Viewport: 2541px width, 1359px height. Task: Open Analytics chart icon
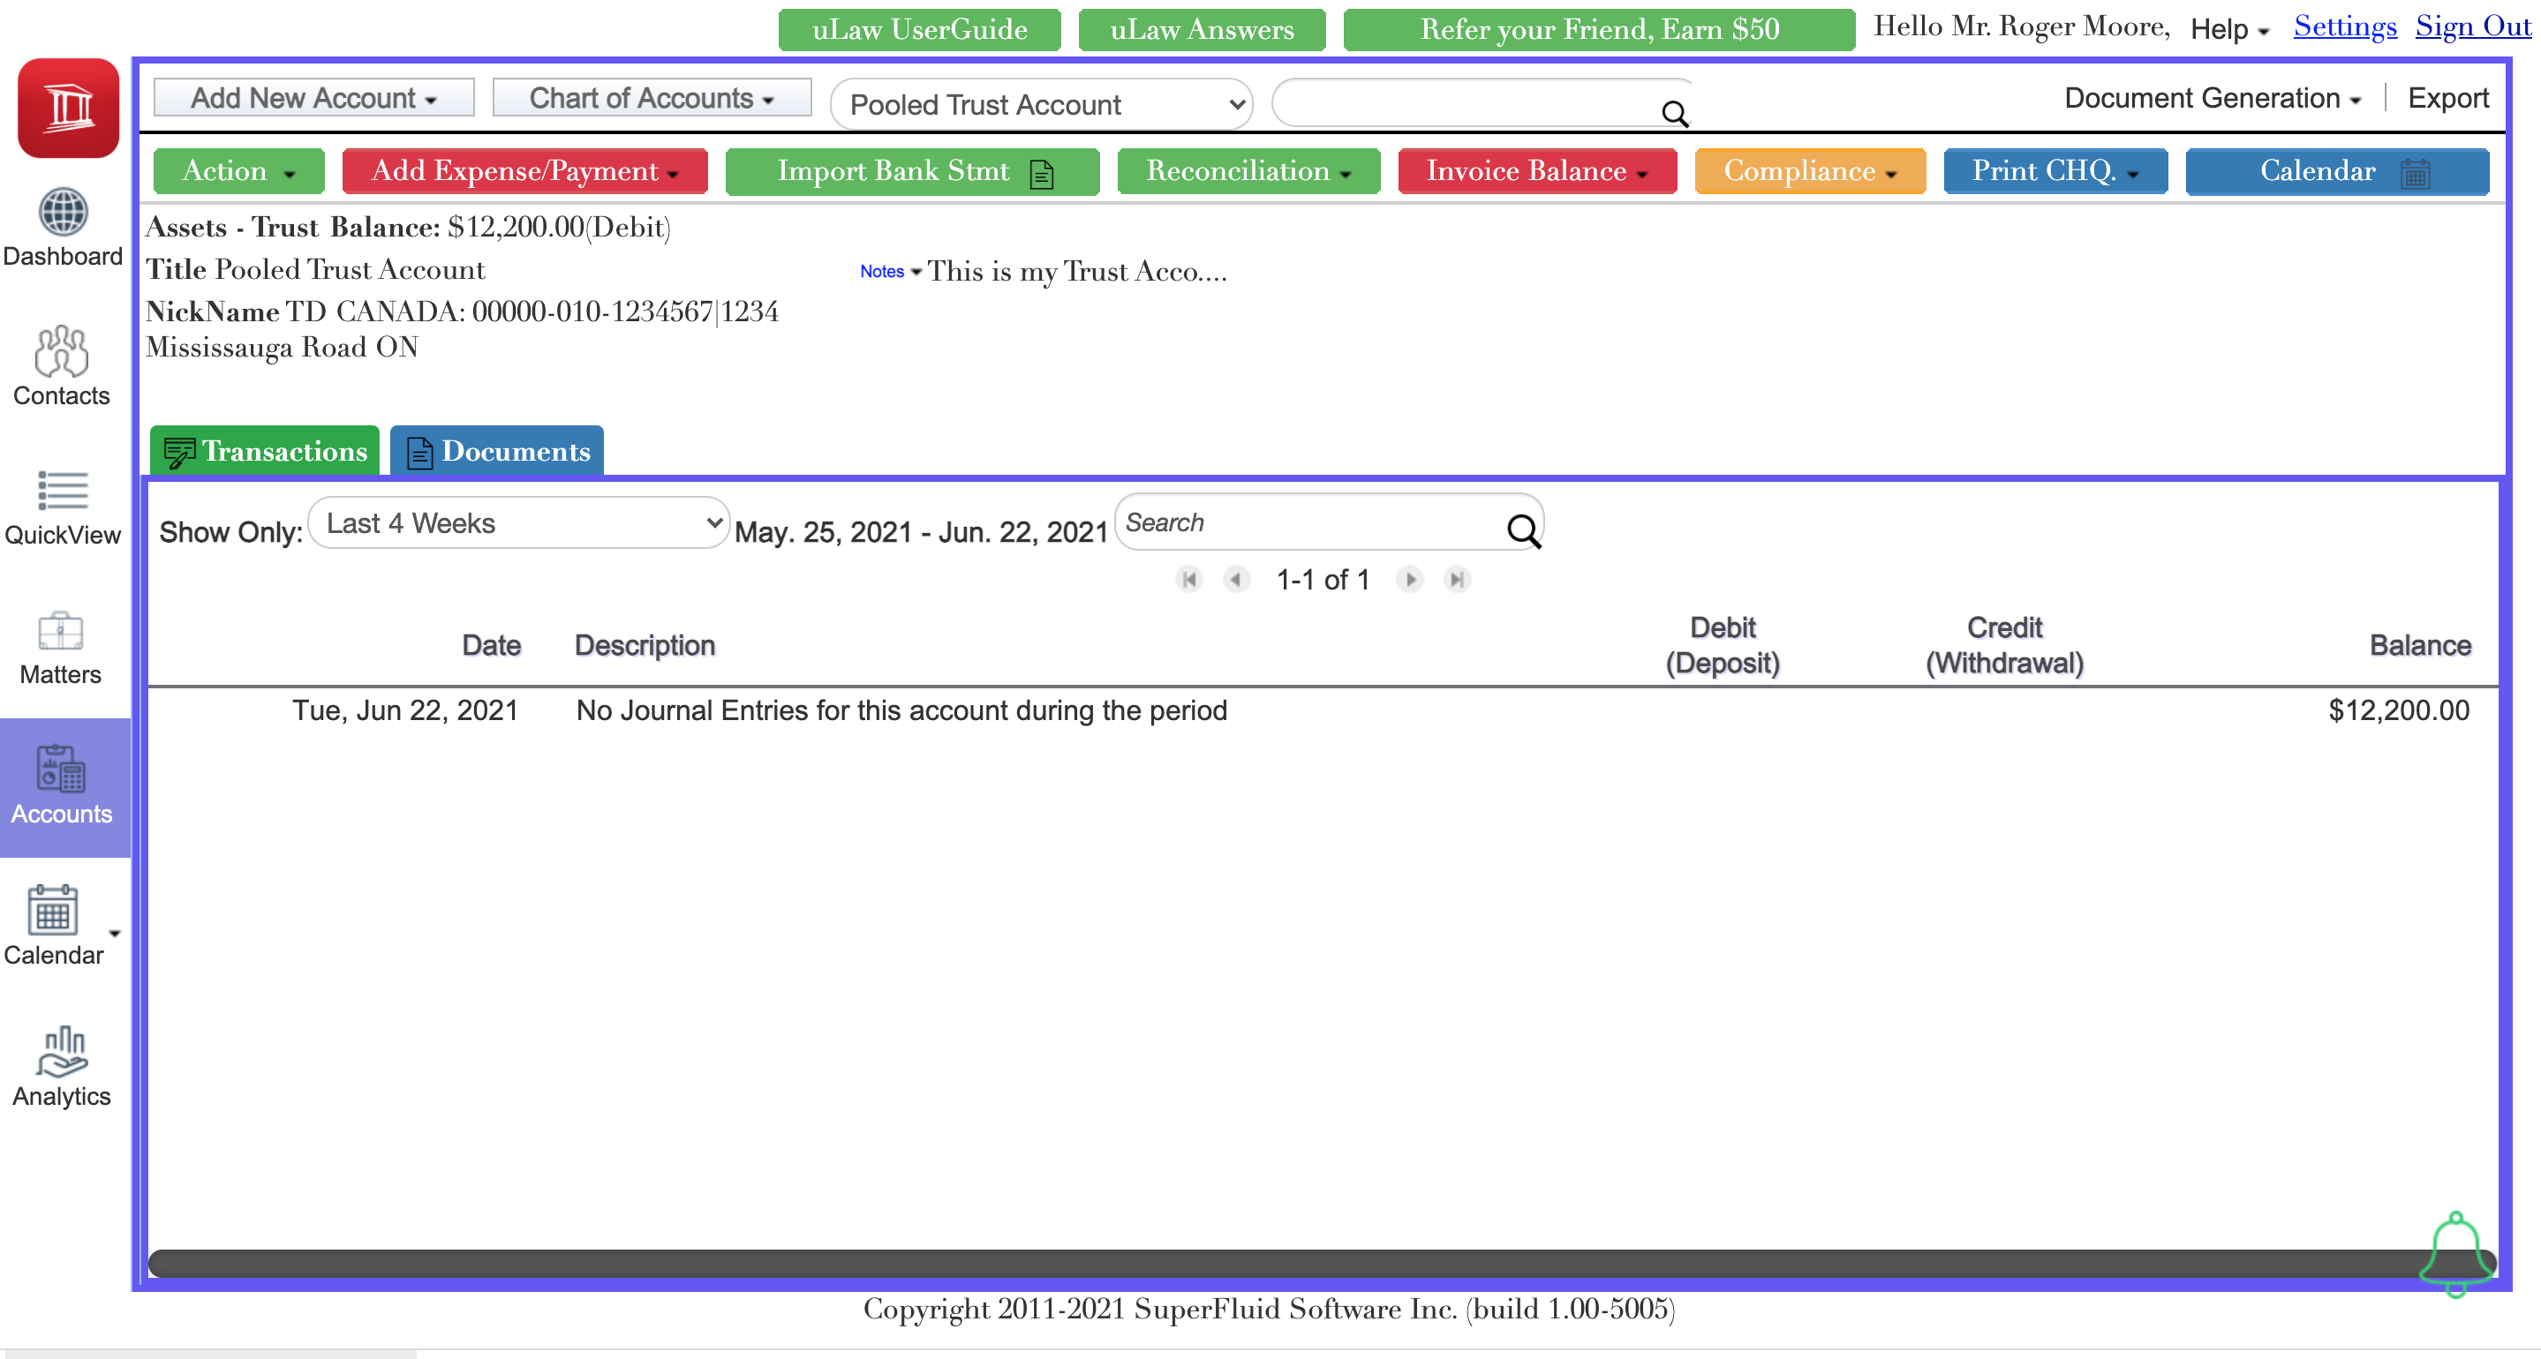pos(62,1051)
